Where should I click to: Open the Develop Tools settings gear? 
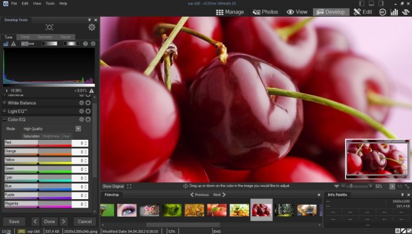coord(91,27)
